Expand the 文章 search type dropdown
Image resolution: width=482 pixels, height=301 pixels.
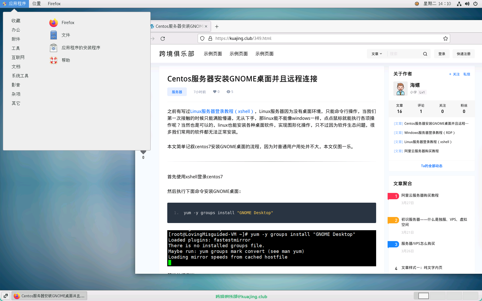[377, 54]
